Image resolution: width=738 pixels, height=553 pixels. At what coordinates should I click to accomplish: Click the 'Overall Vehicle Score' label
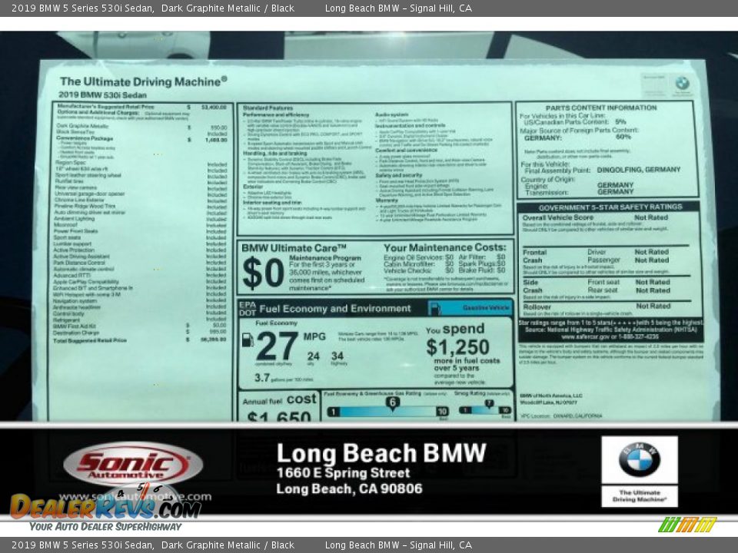click(558, 217)
